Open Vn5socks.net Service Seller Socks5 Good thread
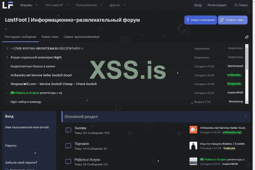255x170 pixels. pos(41,75)
